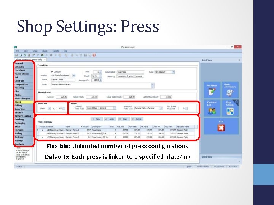Click Administrator in the status bar

pyautogui.click(x=203, y=167)
